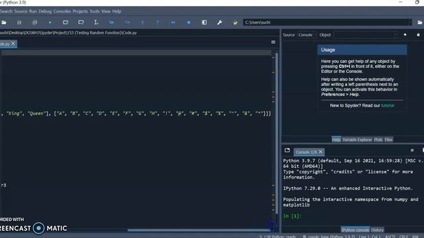Close the Code.py editor tab
Screen dimensions: 424x238
(13, 44)
